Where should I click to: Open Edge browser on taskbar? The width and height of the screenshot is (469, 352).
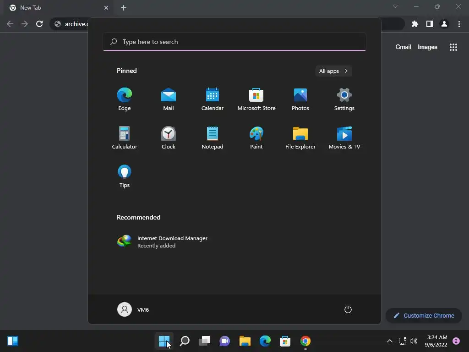pyautogui.click(x=265, y=341)
